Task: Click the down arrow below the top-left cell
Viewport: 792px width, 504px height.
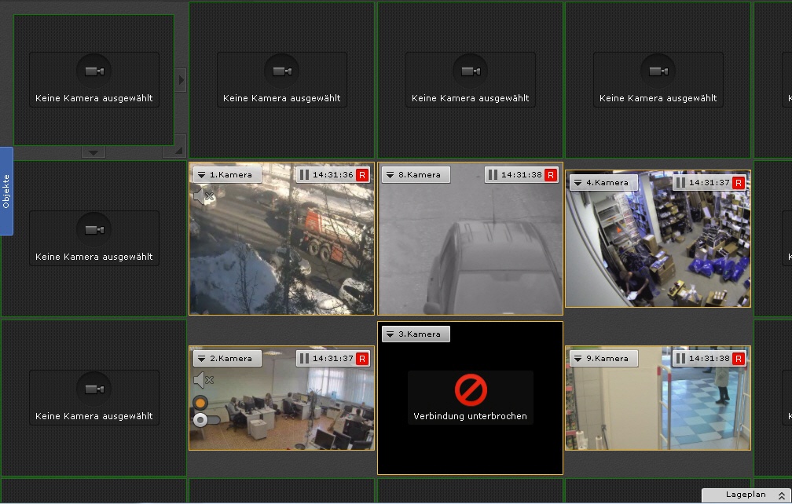Action: point(93,152)
